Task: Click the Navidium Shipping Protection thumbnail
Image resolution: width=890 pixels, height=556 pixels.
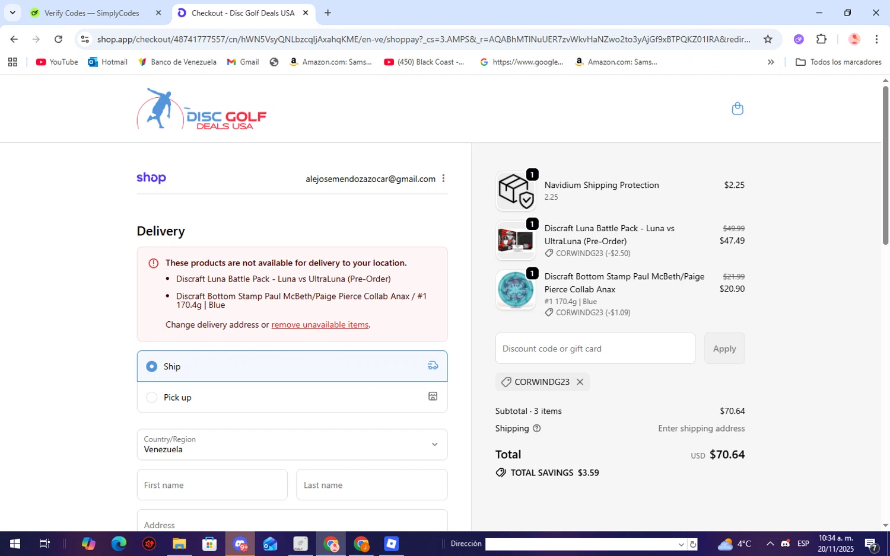Action: (x=516, y=191)
